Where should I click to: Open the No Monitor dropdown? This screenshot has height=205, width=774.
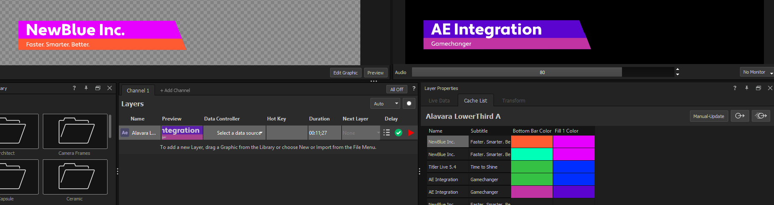pos(758,72)
